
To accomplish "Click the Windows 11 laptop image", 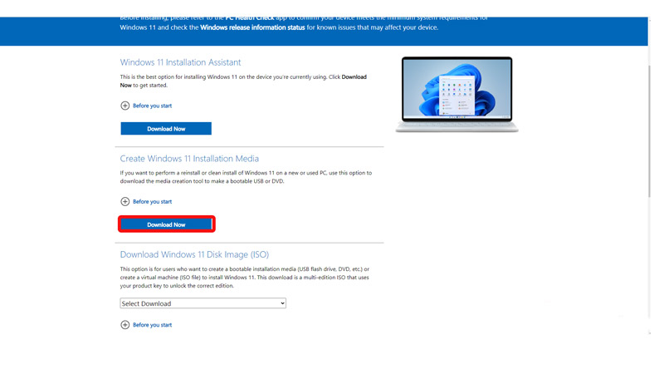I will (457, 95).
